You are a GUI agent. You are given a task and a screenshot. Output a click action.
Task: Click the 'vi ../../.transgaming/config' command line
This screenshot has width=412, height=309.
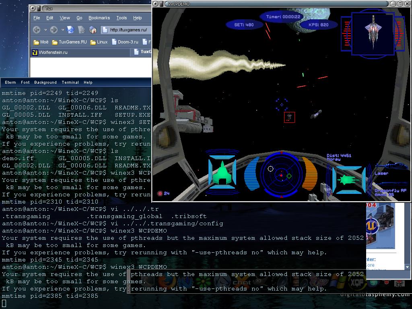point(167,224)
